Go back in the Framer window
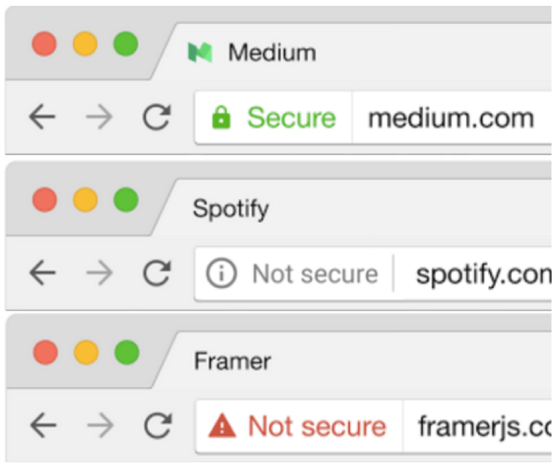The height and width of the screenshot is (468, 555). 44,426
